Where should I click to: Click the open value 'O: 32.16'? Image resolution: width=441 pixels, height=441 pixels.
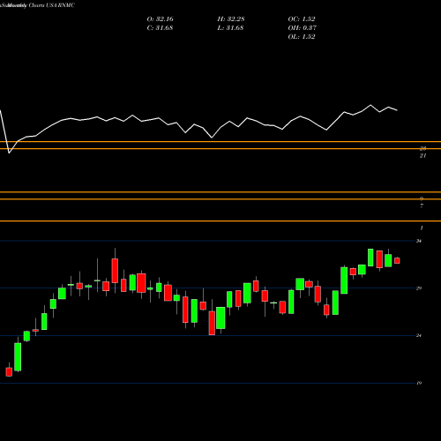(160, 19)
